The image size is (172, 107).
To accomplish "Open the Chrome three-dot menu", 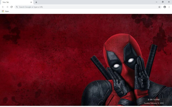I will pyautogui.click(x=169, y=7).
